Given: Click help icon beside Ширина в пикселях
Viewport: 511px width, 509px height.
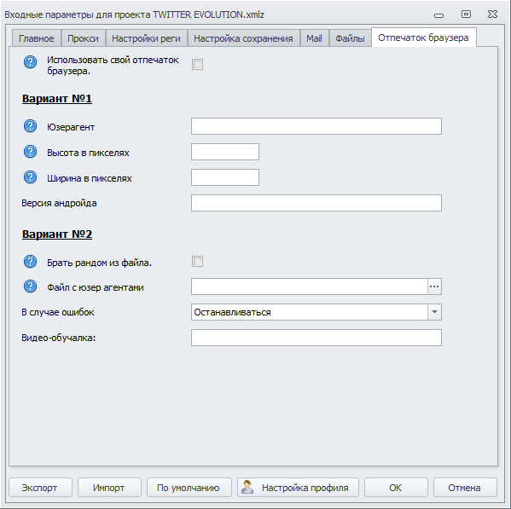Looking at the screenshot, I should click(x=31, y=177).
